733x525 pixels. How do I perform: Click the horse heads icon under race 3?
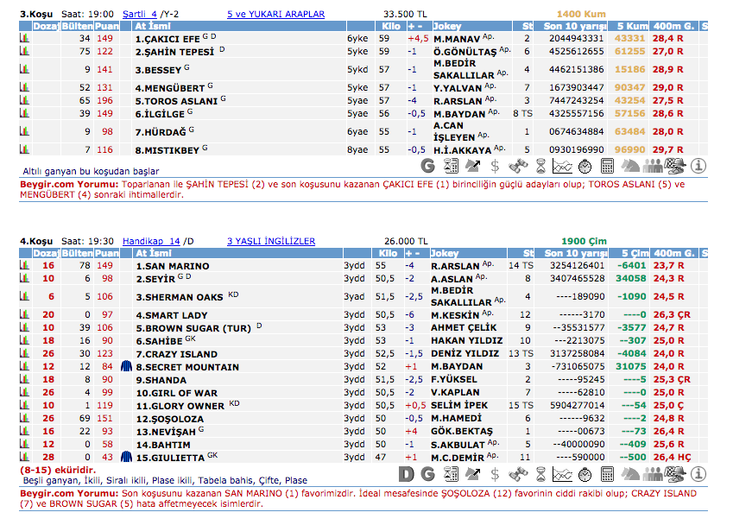tap(630, 165)
